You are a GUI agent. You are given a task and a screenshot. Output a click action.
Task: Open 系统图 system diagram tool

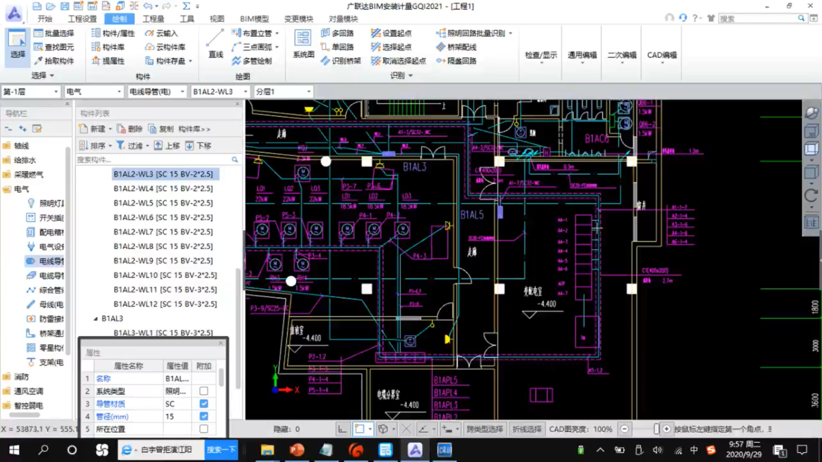pos(303,44)
